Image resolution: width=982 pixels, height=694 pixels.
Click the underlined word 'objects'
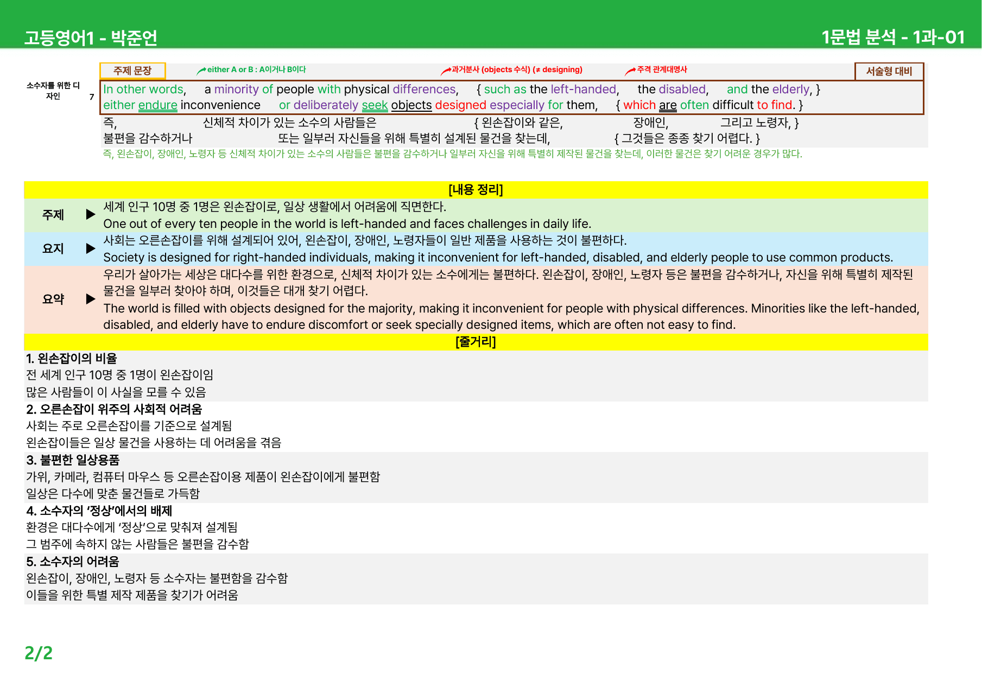point(411,105)
